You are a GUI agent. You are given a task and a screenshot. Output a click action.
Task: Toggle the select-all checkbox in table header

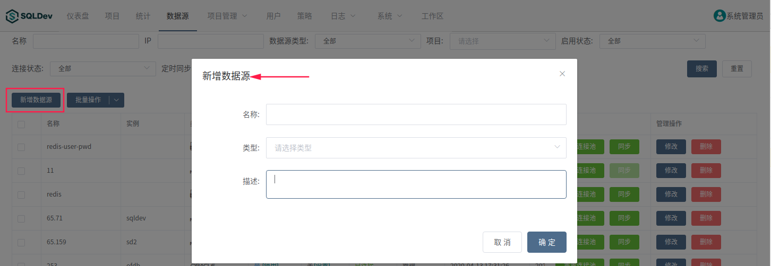coord(21,124)
